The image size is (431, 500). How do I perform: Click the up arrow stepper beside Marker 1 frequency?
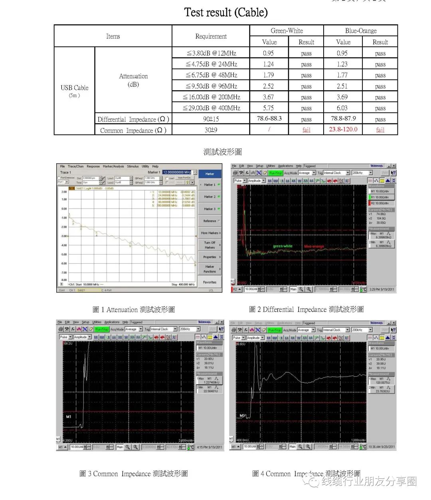[195, 170]
